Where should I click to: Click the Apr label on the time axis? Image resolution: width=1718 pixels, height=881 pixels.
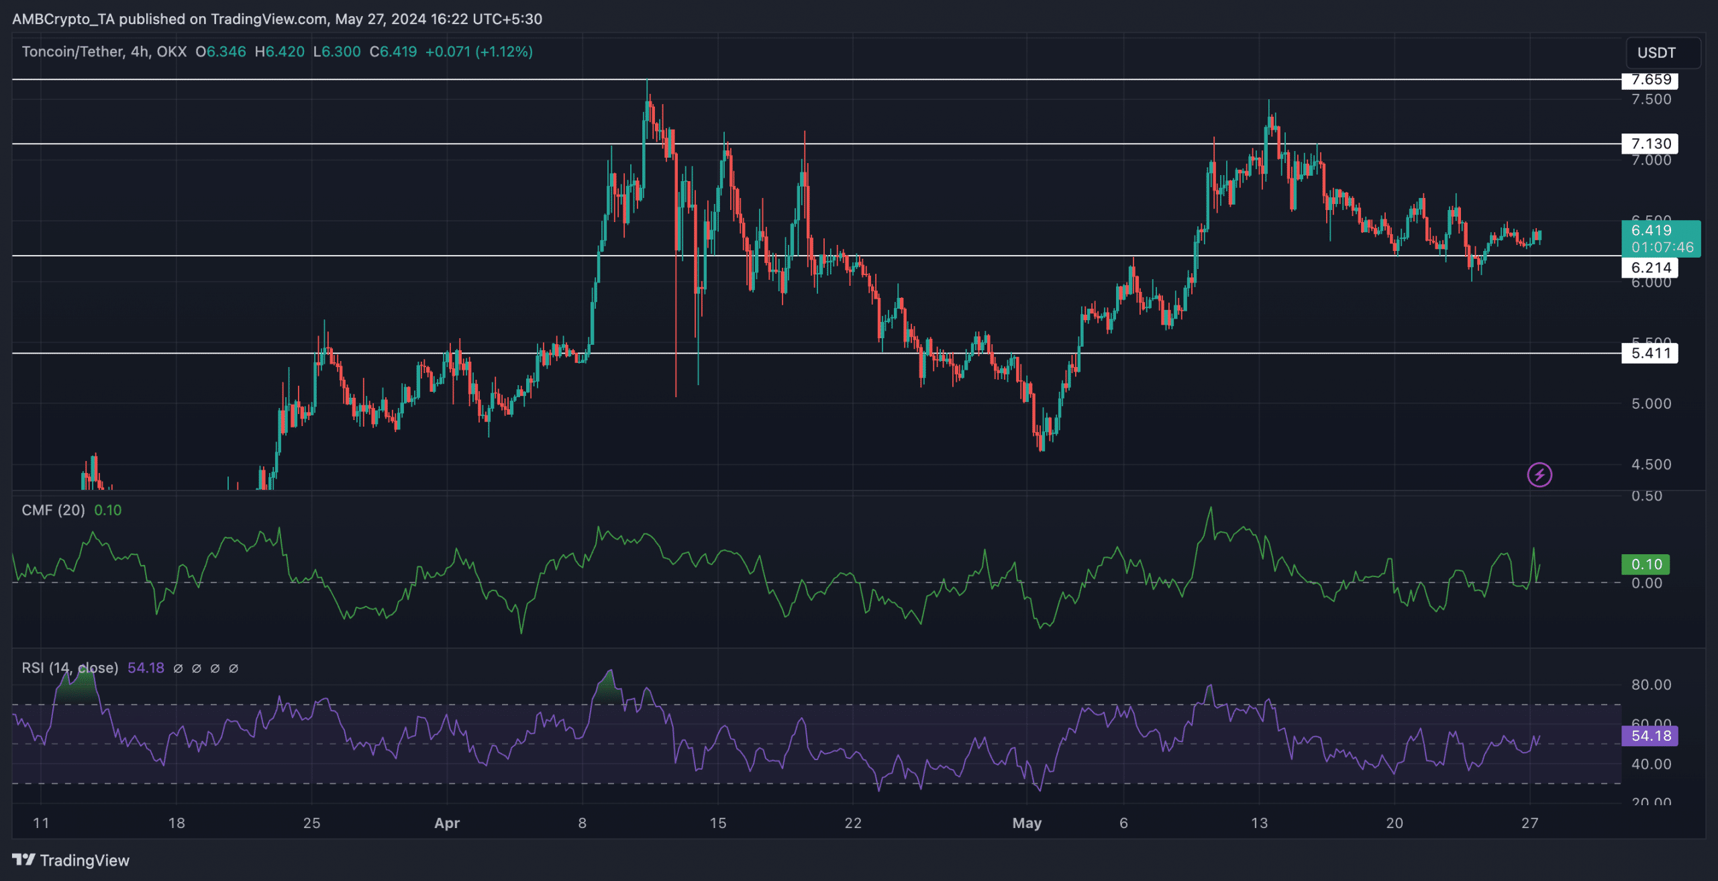(x=447, y=823)
